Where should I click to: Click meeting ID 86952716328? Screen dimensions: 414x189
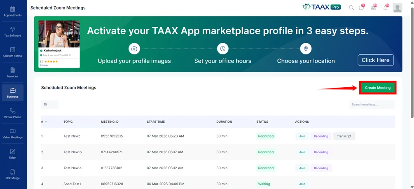(x=112, y=184)
